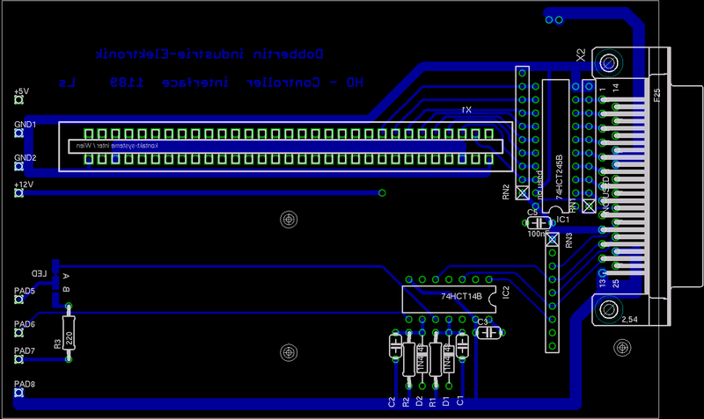Viewport: 704px width, 419px height.
Task: Select resistor R3 (220)
Action: 69,332
